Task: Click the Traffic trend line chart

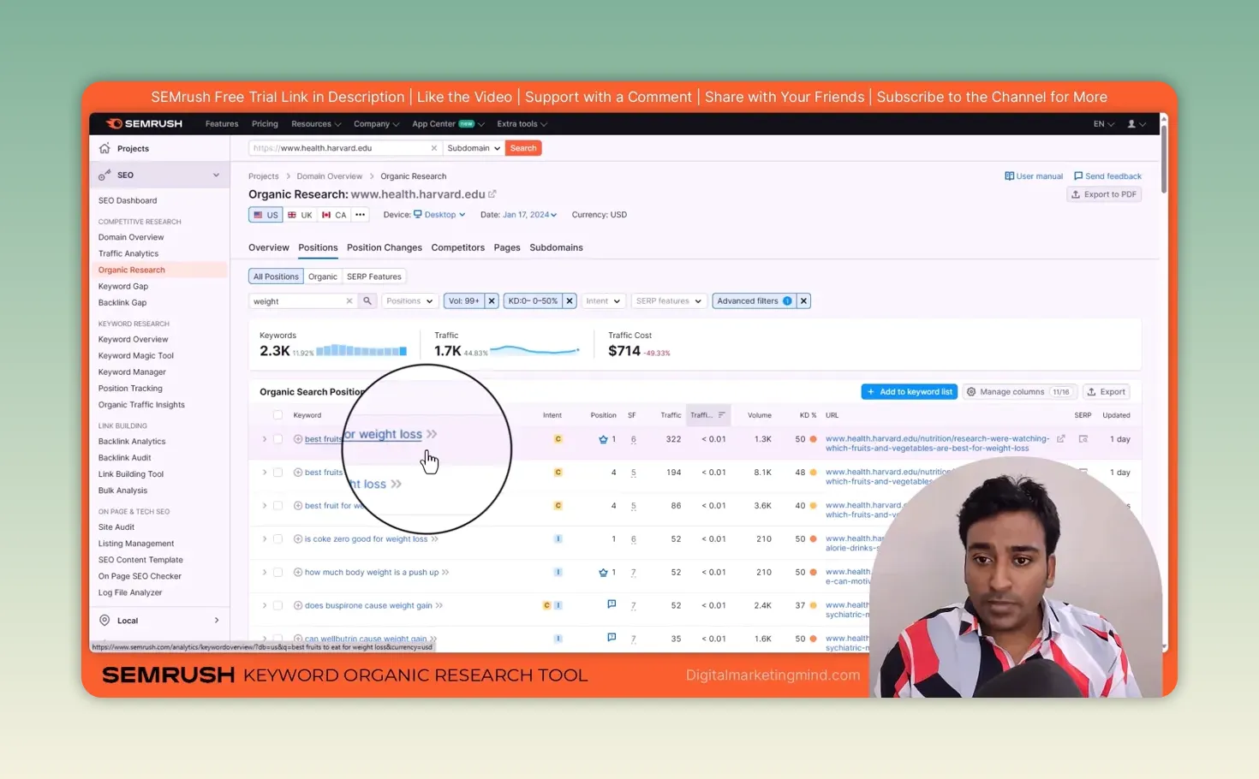Action: [534, 350]
